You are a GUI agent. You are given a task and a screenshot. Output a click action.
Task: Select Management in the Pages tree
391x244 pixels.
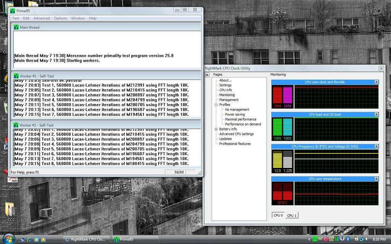pos(229,100)
